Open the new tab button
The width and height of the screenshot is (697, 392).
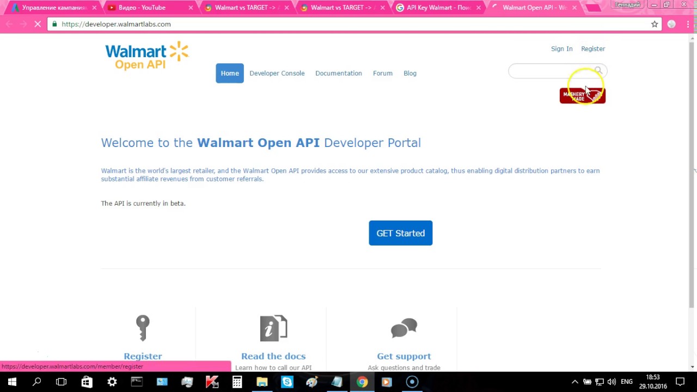(x=593, y=8)
